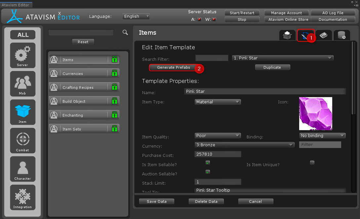Click the Generate Prefabs button
This screenshot has width=360, height=219.
tap(173, 67)
